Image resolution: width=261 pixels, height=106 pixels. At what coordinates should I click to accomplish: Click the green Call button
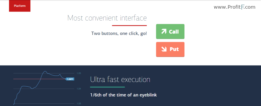(170, 31)
